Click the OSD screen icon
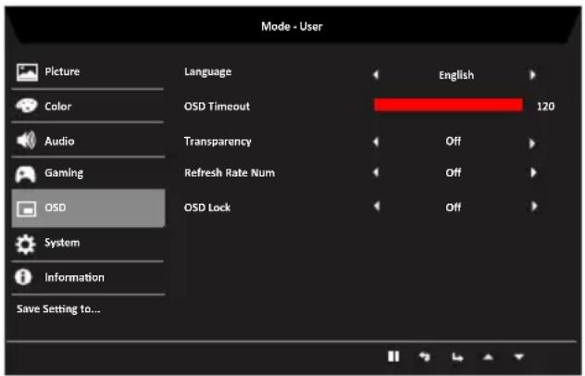 pyautogui.click(x=27, y=209)
